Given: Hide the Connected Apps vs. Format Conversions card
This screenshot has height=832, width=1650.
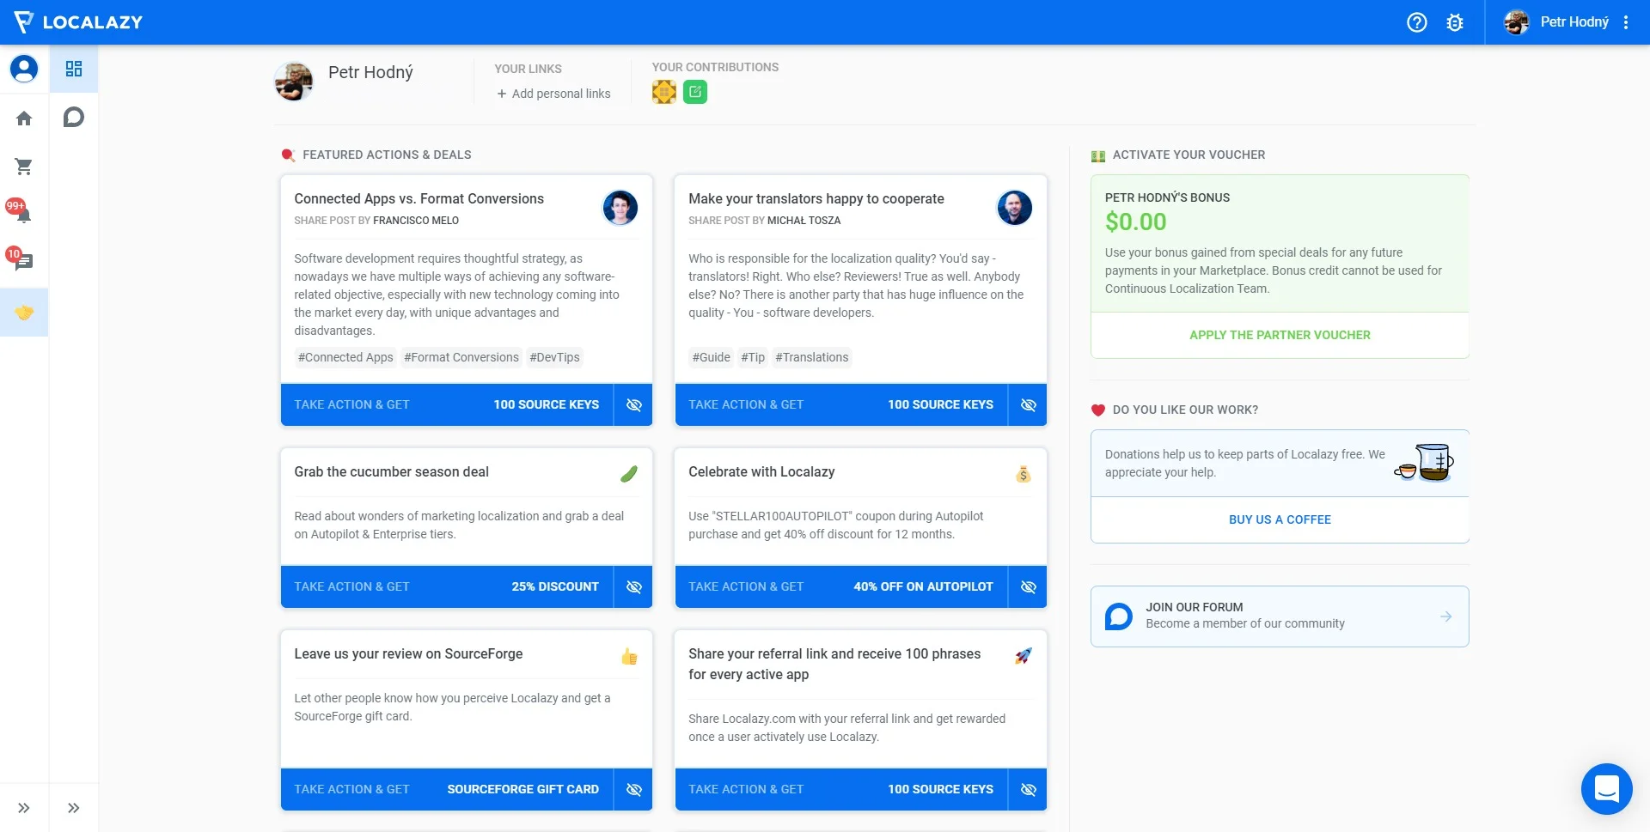Looking at the screenshot, I should pos(633,404).
